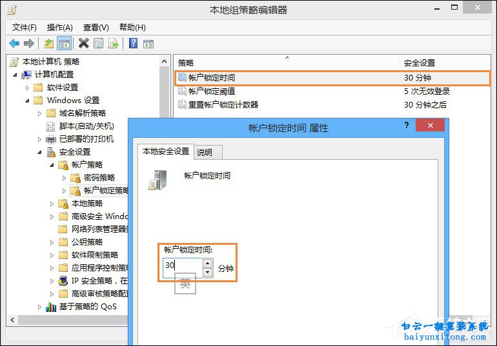Open the 文件(F) menu
The height and width of the screenshot is (346, 497).
pyautogui.click(x=25, y=28)
